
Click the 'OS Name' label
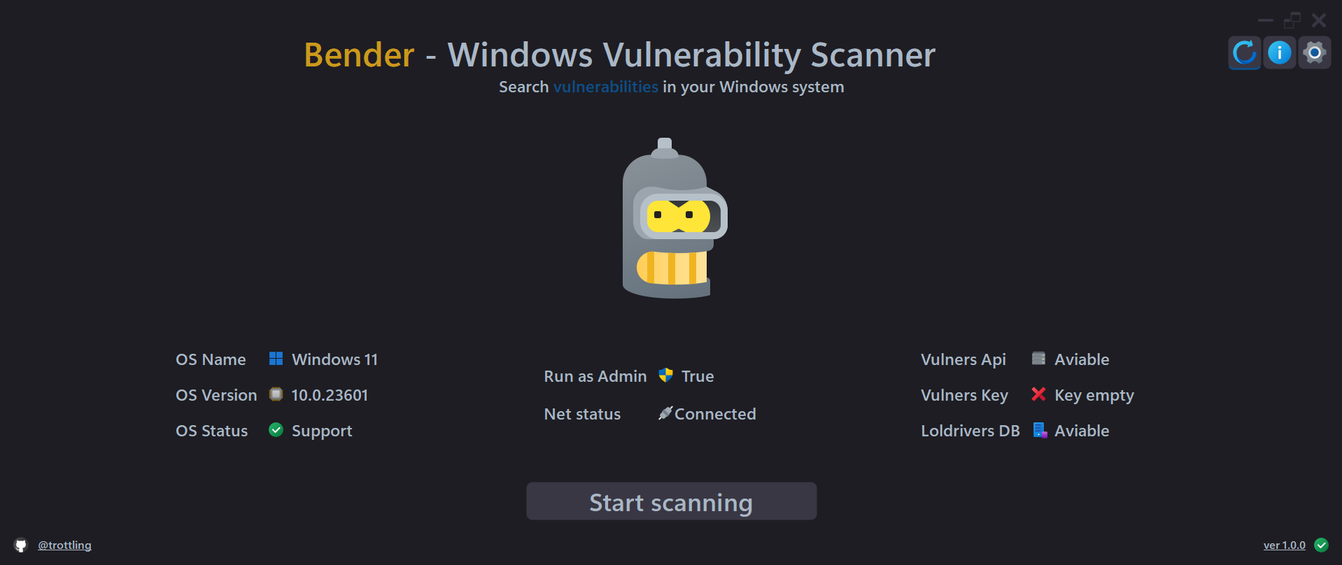211,359
